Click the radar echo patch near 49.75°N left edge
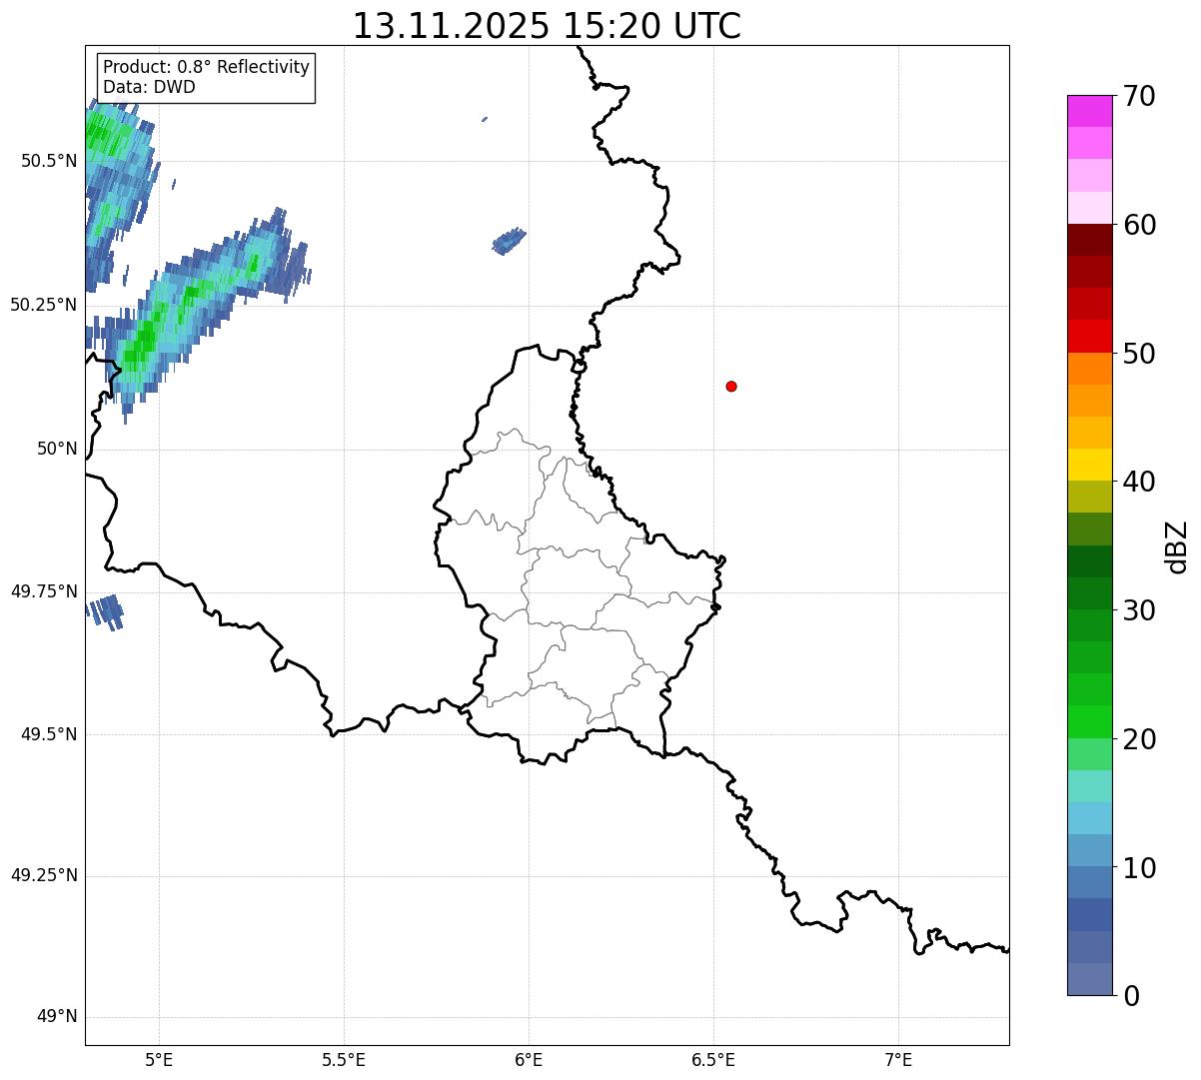 point(105,611)
